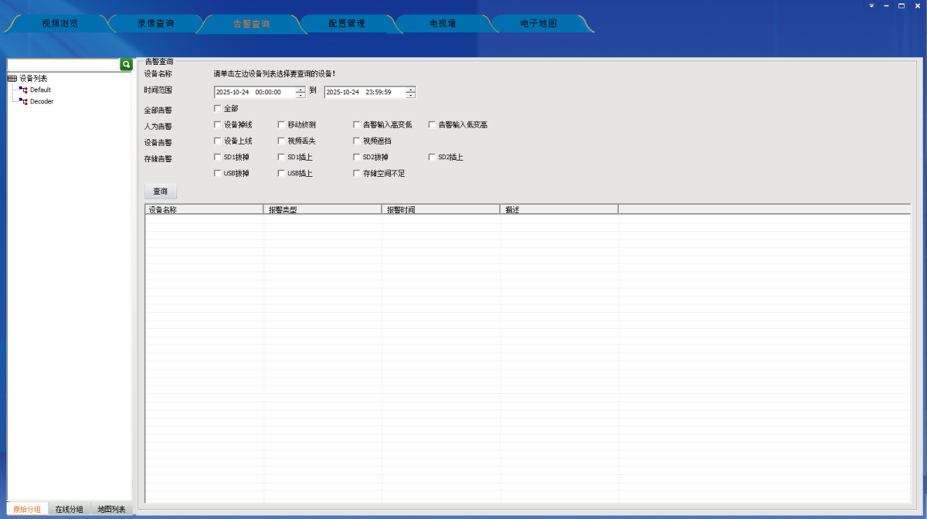
Task: Switch to the 录像查询 tab
Action: pos(155,24)
